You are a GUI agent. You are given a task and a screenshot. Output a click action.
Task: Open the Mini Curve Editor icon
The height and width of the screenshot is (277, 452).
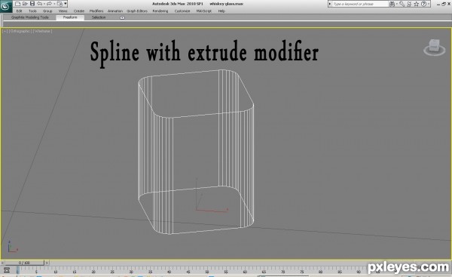[x=7, y=270]
